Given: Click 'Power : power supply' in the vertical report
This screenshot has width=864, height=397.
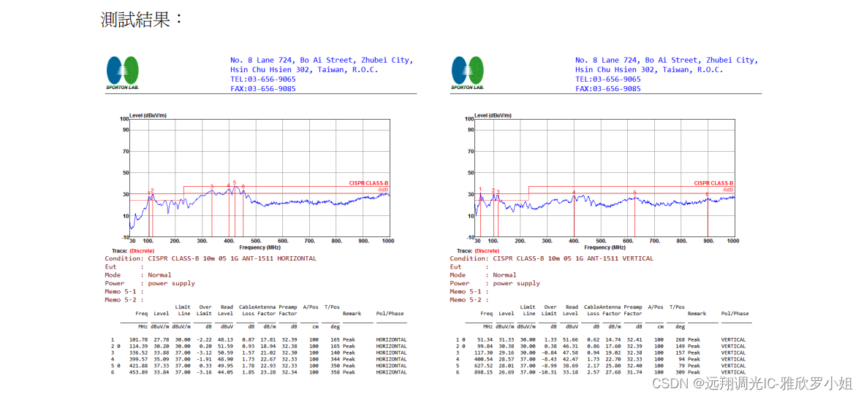Looking at the screenshot, I should click(495, 283).
